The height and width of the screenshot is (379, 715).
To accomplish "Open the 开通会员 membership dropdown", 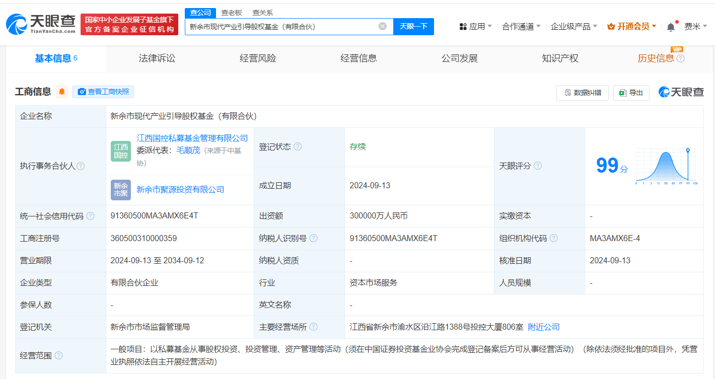I will 631,27.
